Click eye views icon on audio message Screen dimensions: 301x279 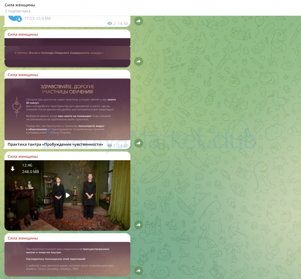[x=110, y=23]
